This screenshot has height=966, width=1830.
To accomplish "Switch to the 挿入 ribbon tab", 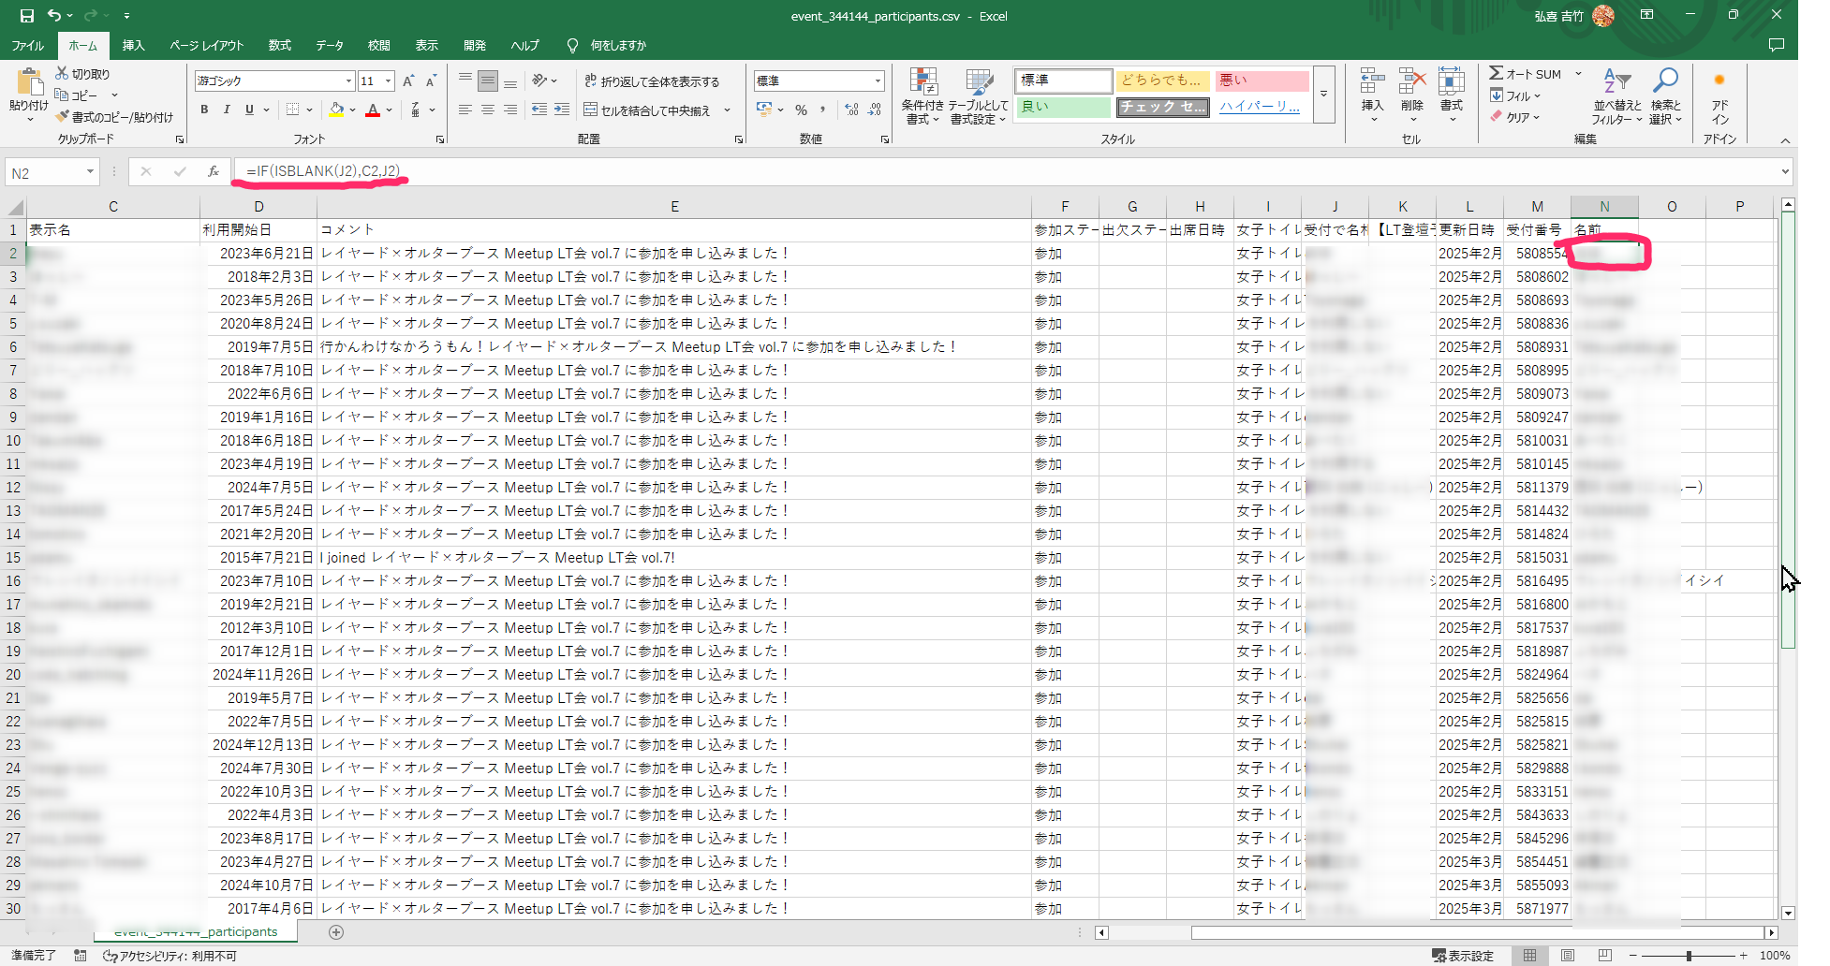I will click(134, 45).
